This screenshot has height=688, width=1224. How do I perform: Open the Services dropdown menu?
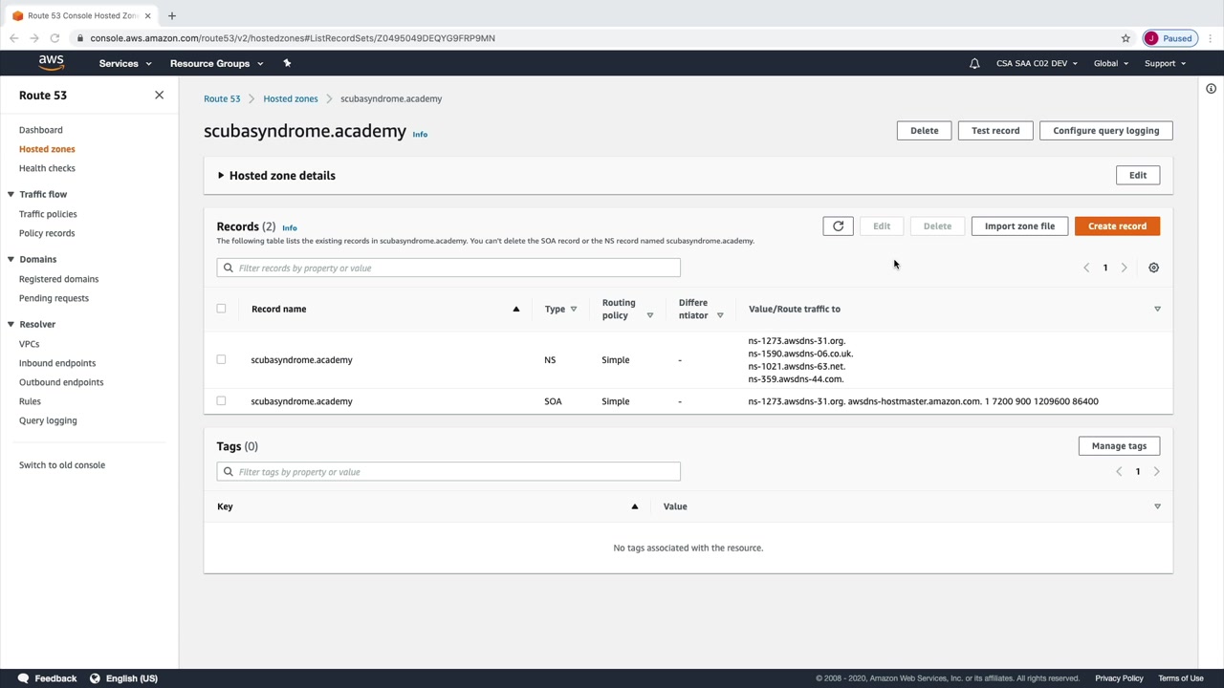[x=125, y=63]
